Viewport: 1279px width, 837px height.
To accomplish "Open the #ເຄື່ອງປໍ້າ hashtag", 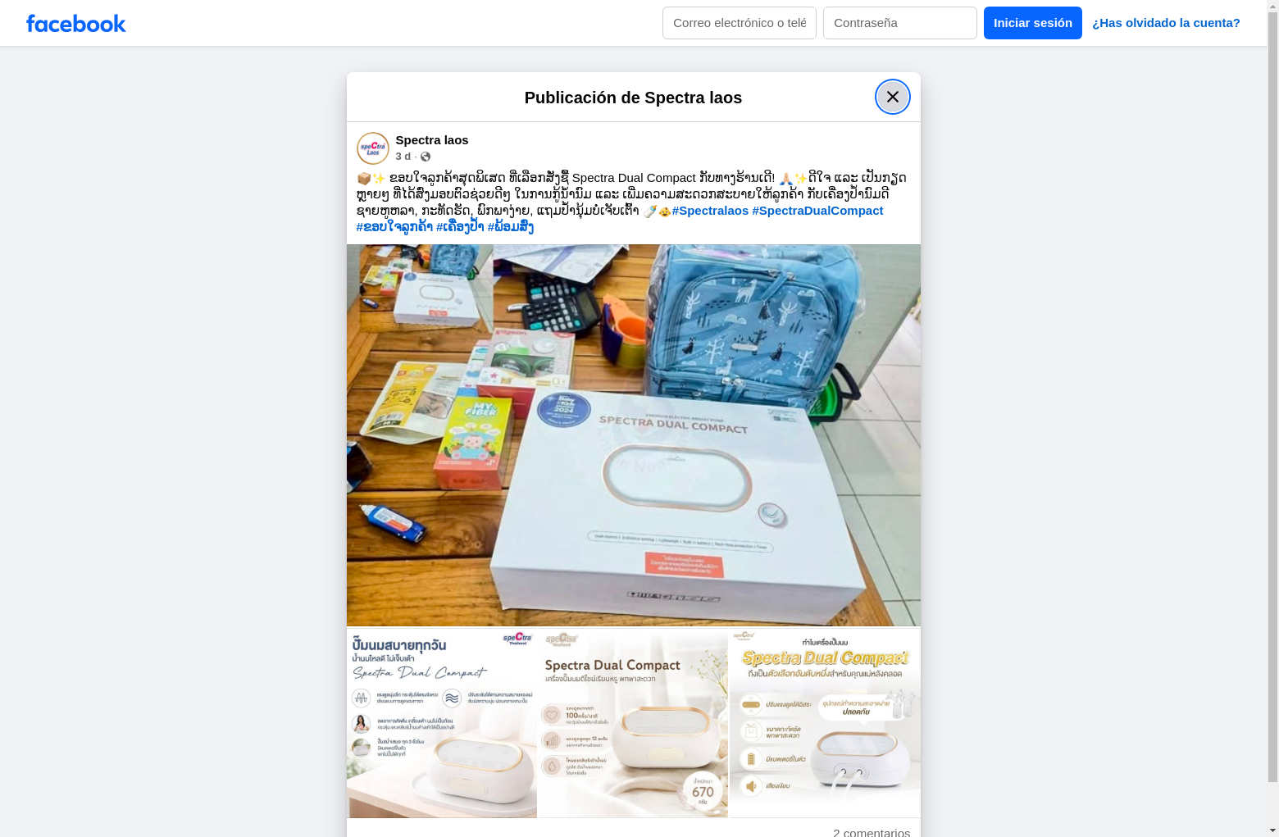I will click(x=460, y=227).
